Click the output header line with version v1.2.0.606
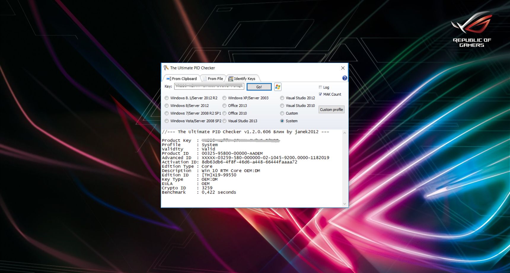Viewport: 510px width, 273px height. (246, 132)
